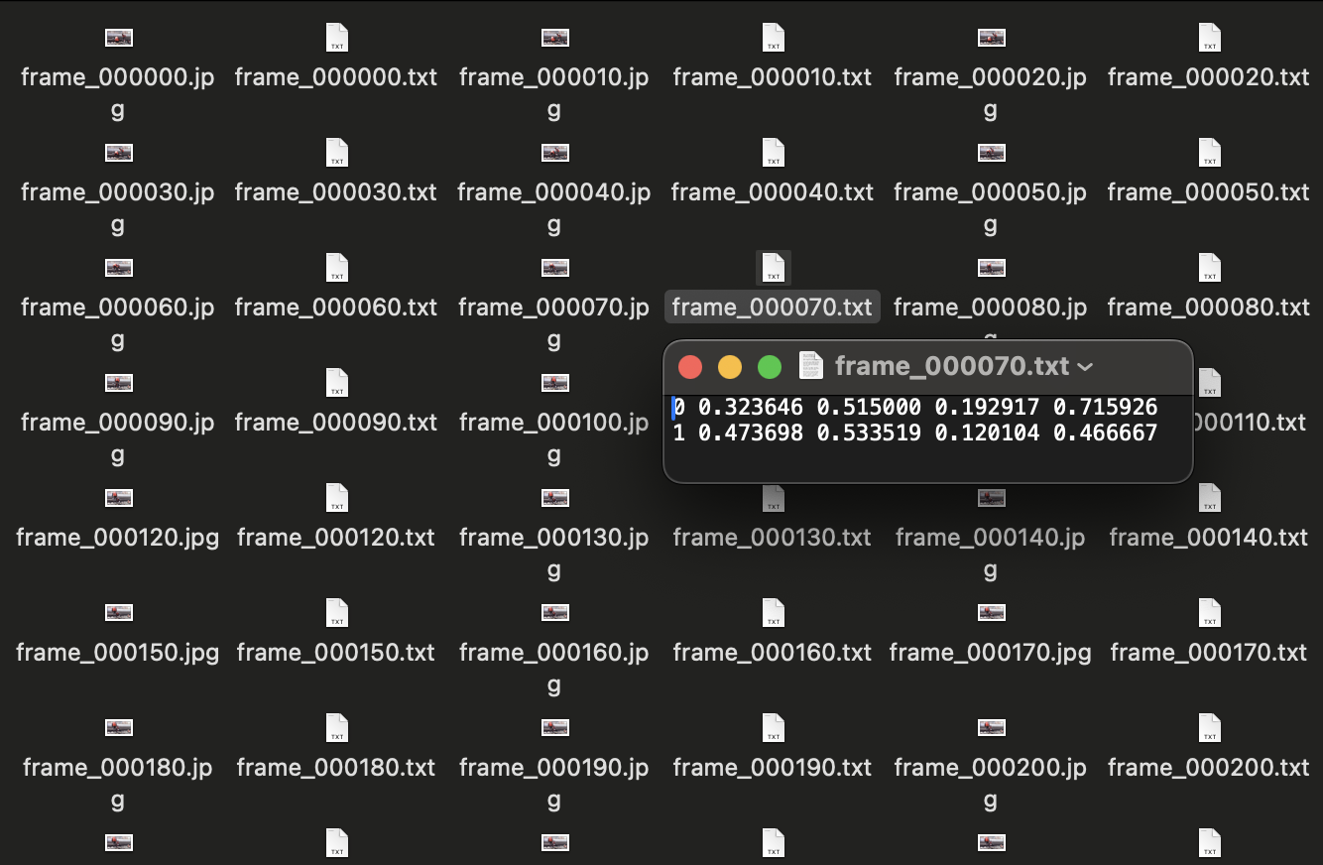1323x865 pixels.
Task: Open the frame_000070.txt title dropdown chevron
Action: click(x=1085, y=367)
